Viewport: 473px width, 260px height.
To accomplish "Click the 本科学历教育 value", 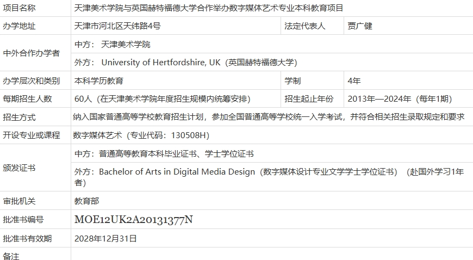I will click(99, 81).
